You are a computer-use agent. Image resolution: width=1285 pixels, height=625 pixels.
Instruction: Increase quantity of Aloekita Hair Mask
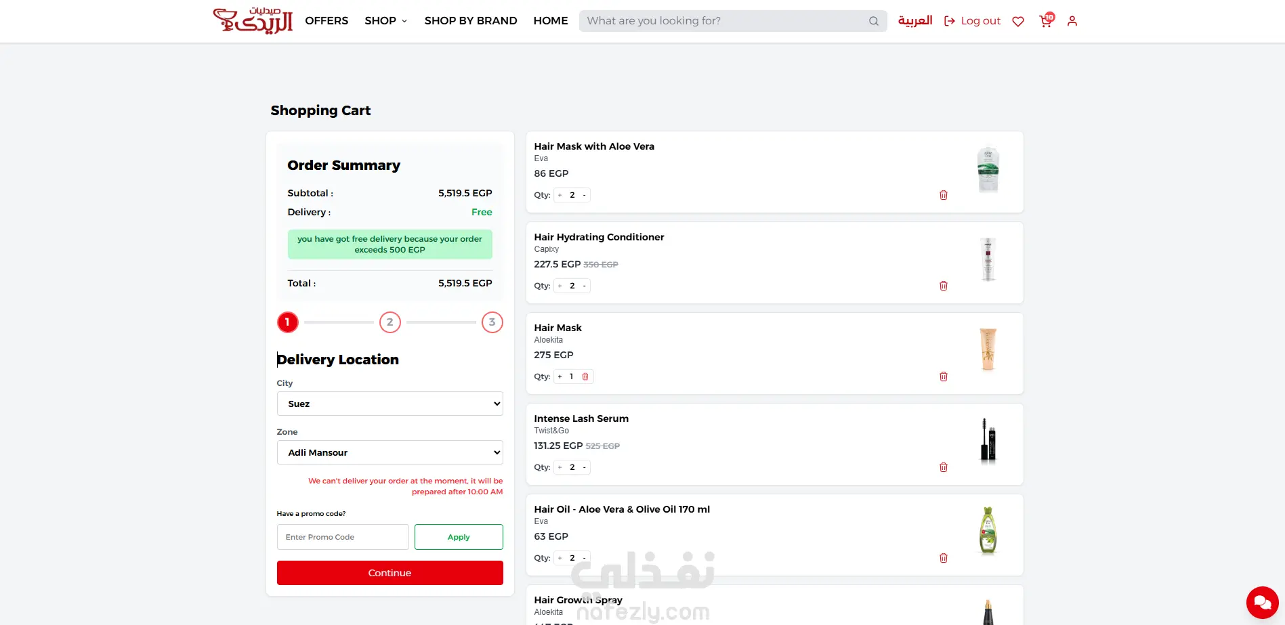pos(560,376)
